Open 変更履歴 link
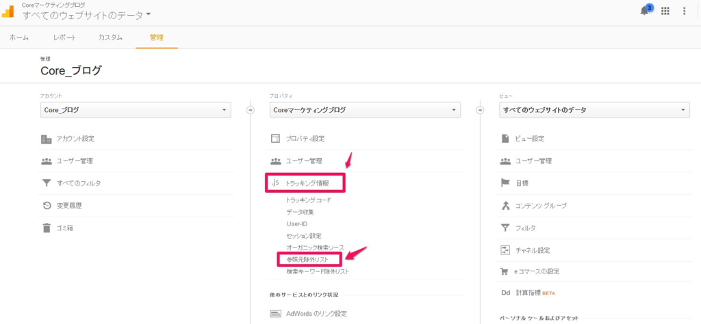 69,206
